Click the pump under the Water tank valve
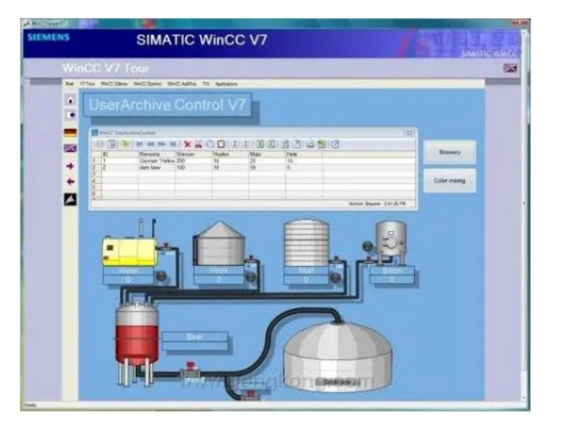Viewport: 570px width, 447px height. tap(161, 277)
